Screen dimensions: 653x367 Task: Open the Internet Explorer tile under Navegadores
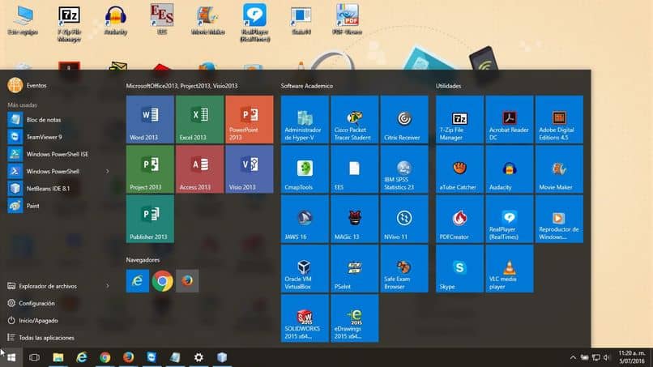[x=138, y=281]
